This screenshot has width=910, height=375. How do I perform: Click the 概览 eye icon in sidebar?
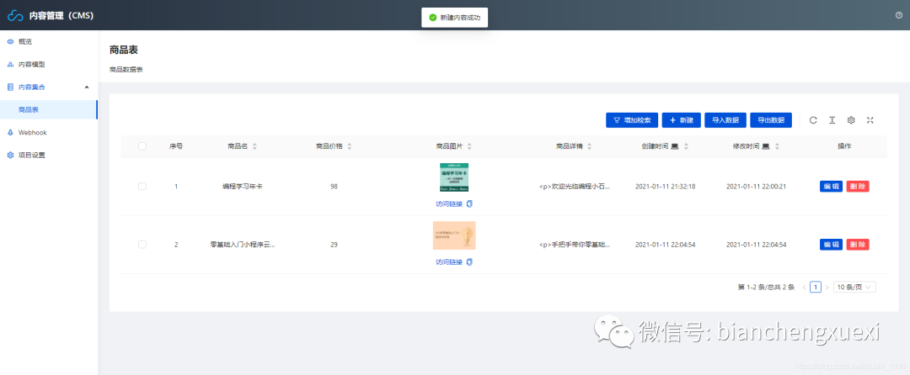(10, 42)
